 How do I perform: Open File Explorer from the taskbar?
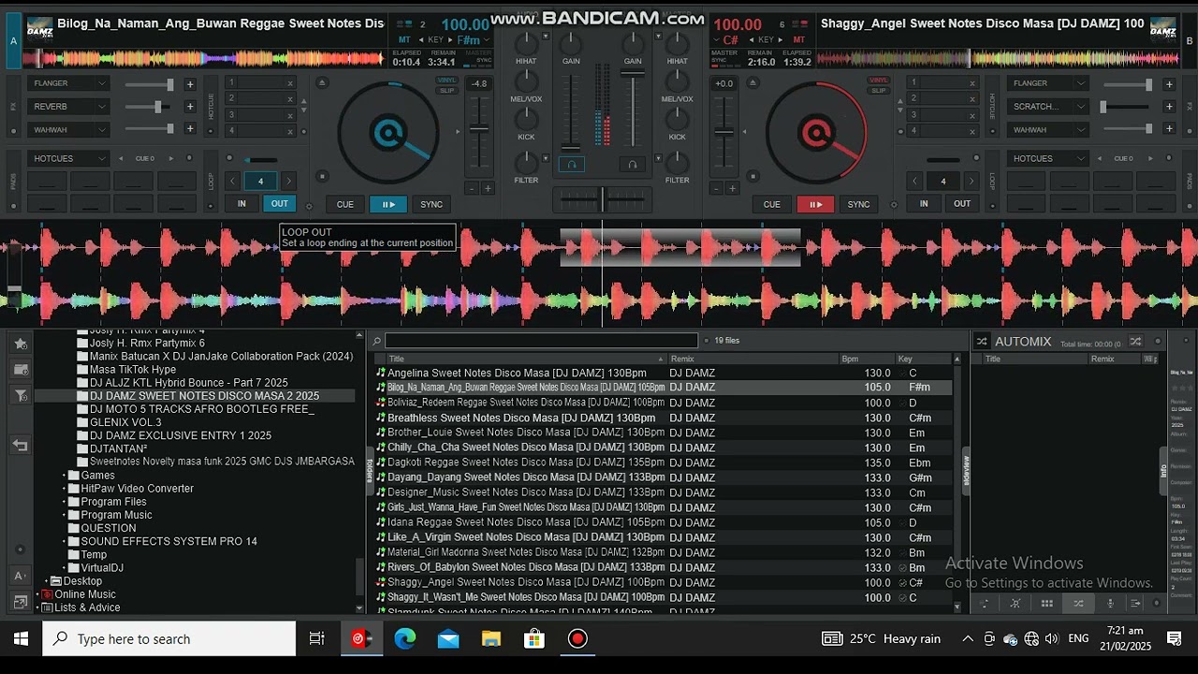[x=491, y=638]
